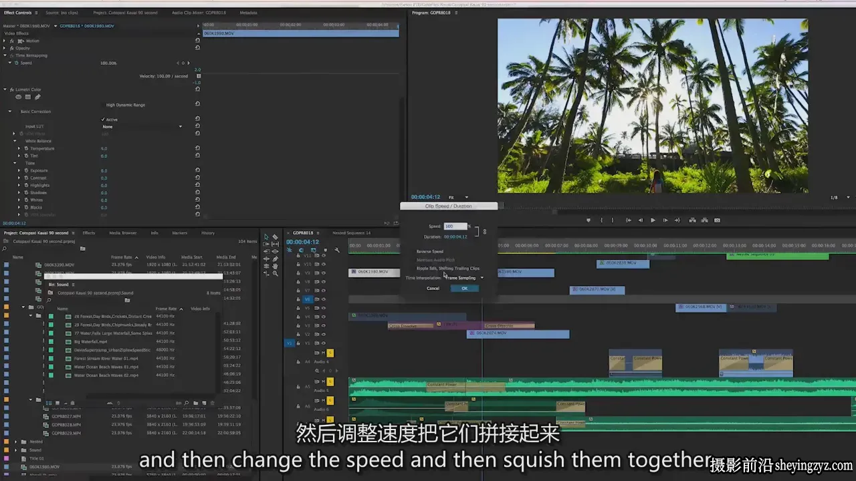856x481 pixels.
Task: Click the Speed percentage input field
Action: pyautogui.click(x=455, y=226)
